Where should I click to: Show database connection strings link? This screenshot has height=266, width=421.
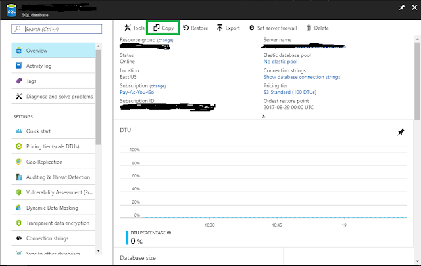coord(302,77)
